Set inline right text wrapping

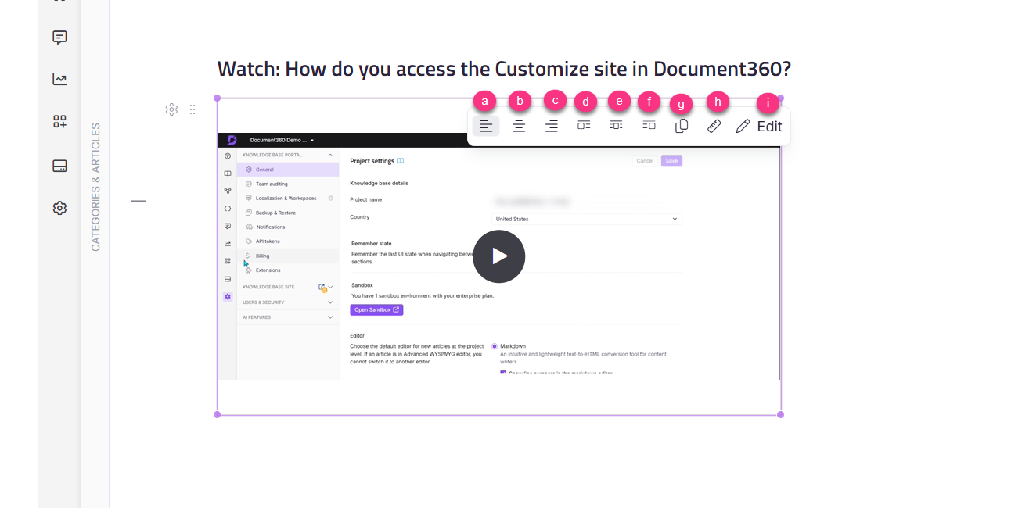(649, 127)
